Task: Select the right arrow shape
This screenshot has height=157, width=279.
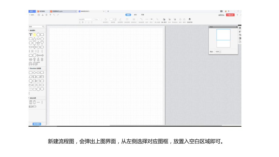Action: point(42,55)
